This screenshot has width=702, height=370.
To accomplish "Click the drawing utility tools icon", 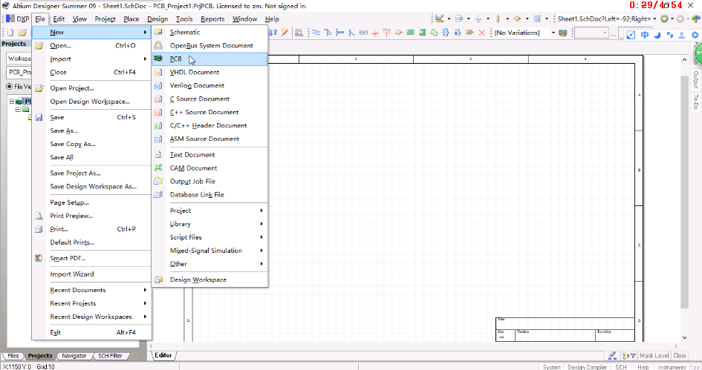I will pos(439,19).
